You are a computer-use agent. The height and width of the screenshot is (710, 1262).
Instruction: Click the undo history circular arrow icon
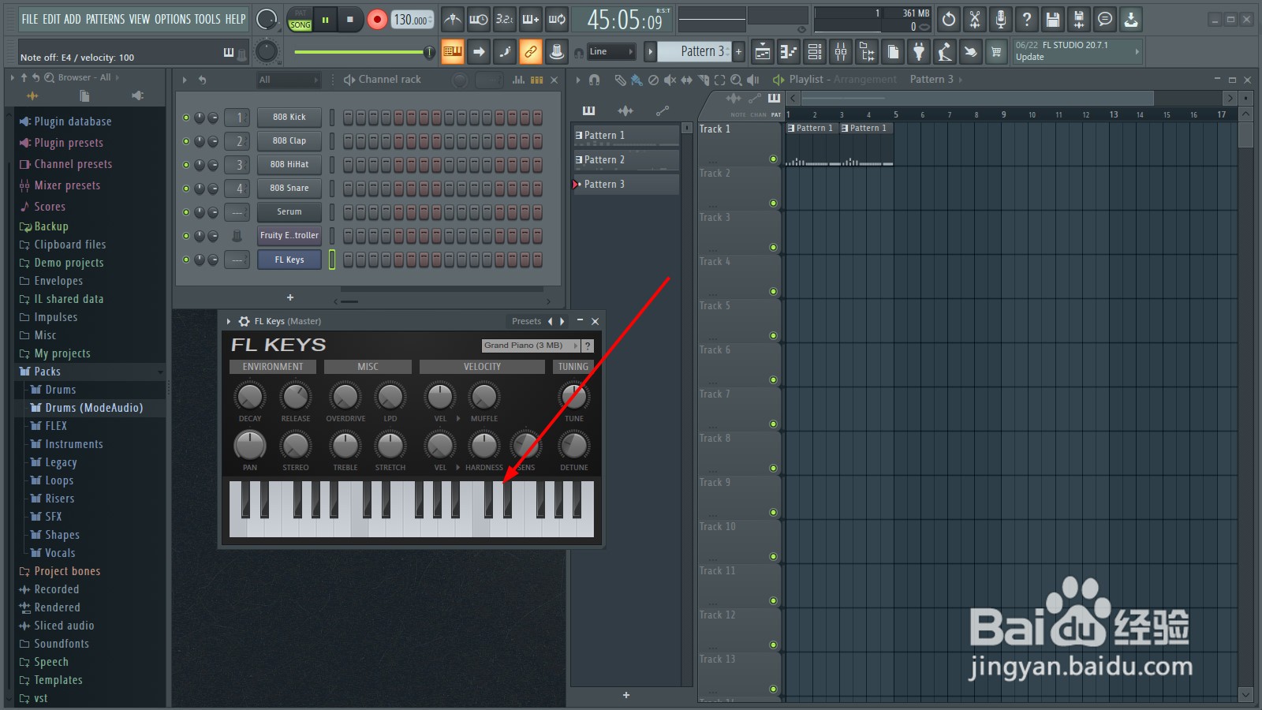click(x=948, y=20)
